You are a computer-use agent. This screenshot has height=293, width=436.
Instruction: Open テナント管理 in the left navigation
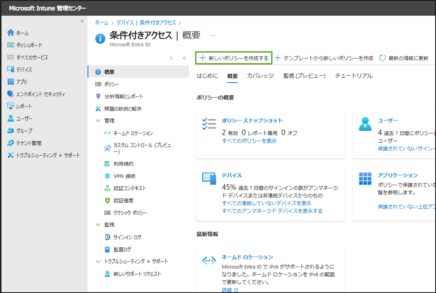[x=24, y=143]
